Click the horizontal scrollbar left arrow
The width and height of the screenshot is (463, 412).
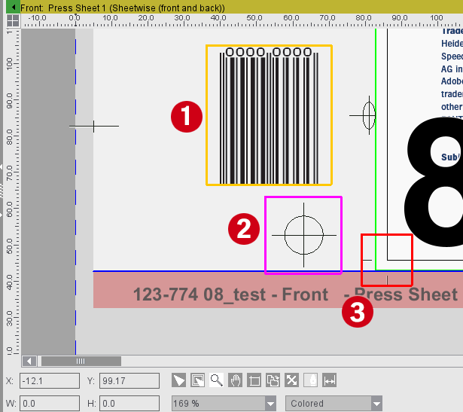30,361
